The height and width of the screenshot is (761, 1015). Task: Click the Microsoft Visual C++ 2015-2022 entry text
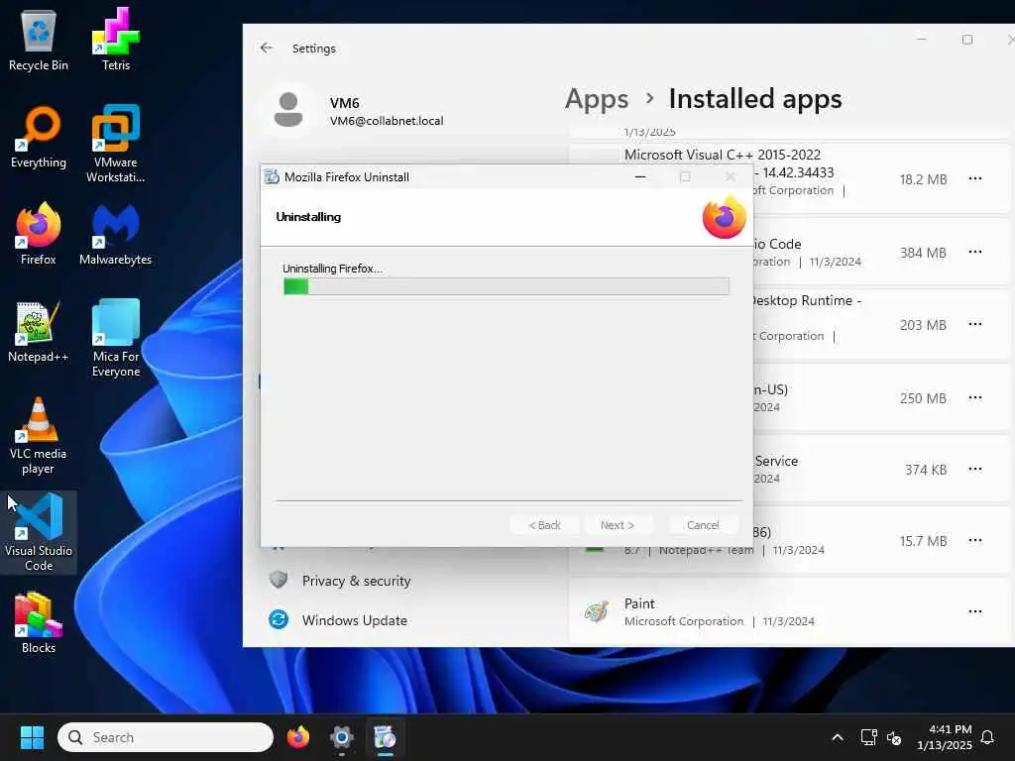pyautogui.click(x=723, y=155)
